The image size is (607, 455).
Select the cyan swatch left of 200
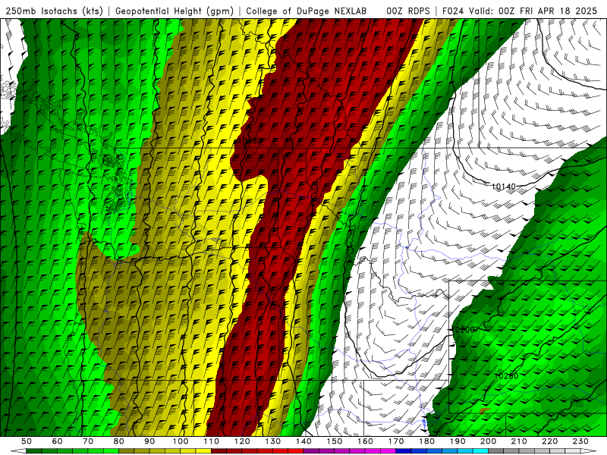(x=480, y=450)
